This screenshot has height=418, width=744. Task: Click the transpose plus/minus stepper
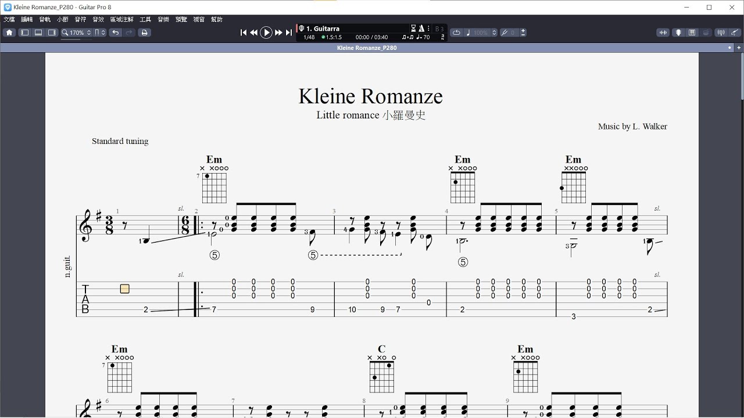(523, 33)
